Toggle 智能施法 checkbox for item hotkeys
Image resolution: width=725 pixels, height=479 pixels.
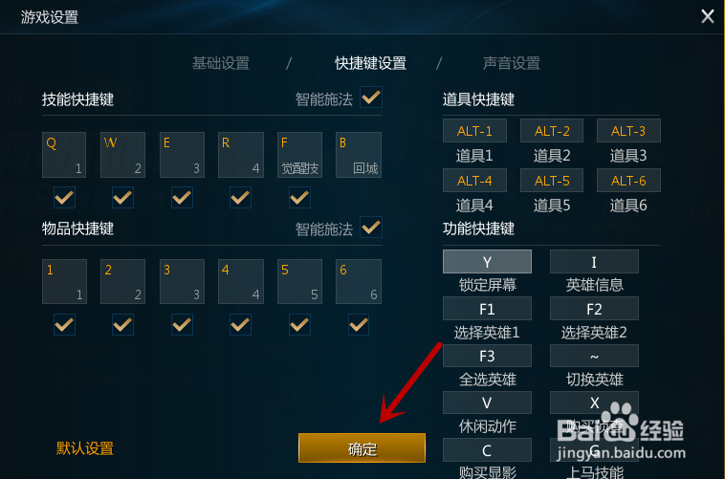pyautogui.click(x=371, y=227)
